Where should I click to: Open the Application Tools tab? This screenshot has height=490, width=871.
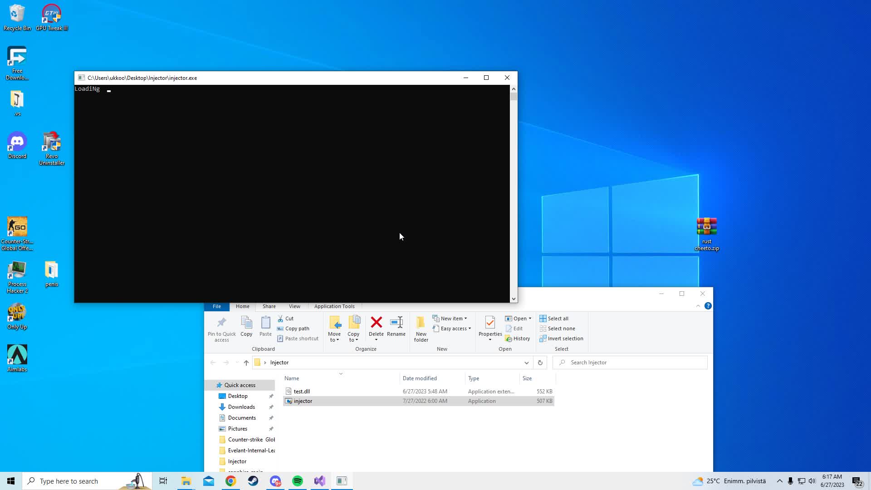pos(334,306)
